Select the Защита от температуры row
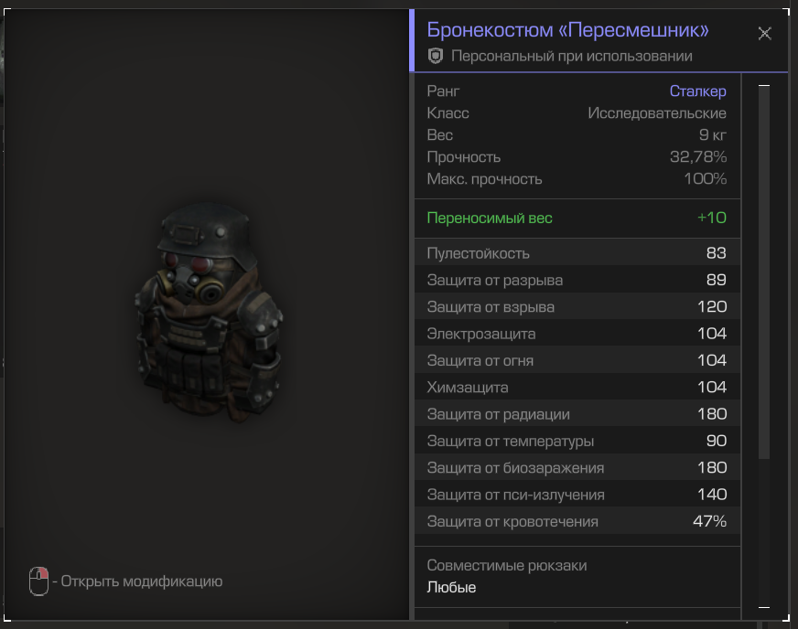 pos(577,441)
